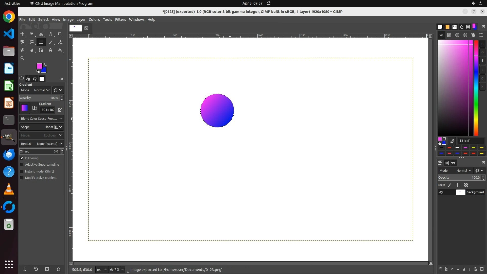Screen dimensions: 487x274
Task: Select the Crop tool
Action: point(60,34)
